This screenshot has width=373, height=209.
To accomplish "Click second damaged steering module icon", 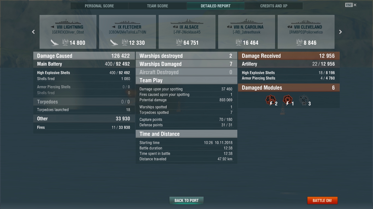I will (x=288, y=100).
